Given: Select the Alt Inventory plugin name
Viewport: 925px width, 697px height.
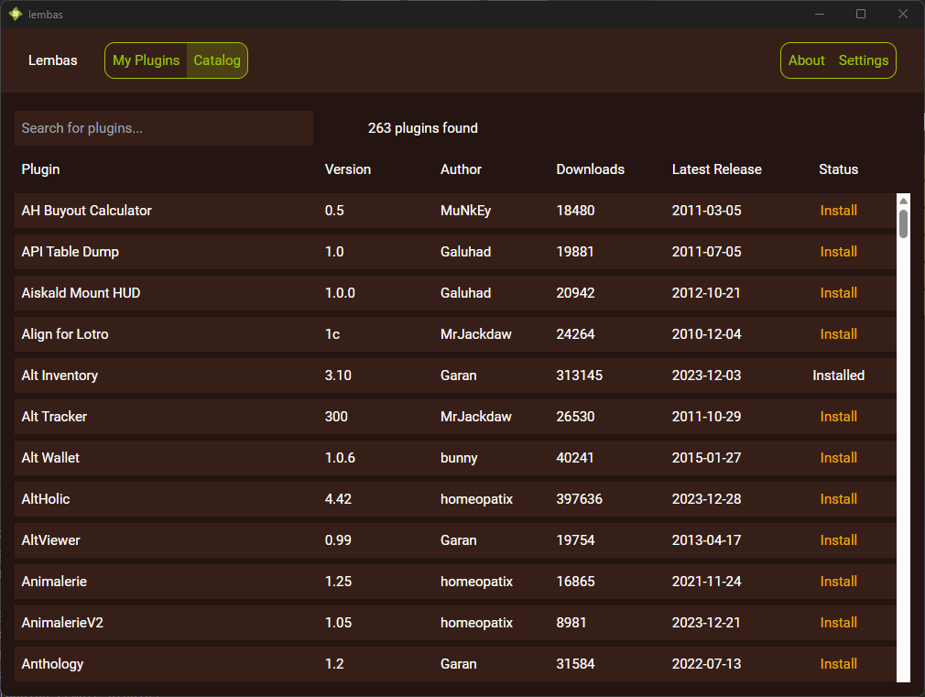Looking at the screenshot, I should [x=60, y=376].
